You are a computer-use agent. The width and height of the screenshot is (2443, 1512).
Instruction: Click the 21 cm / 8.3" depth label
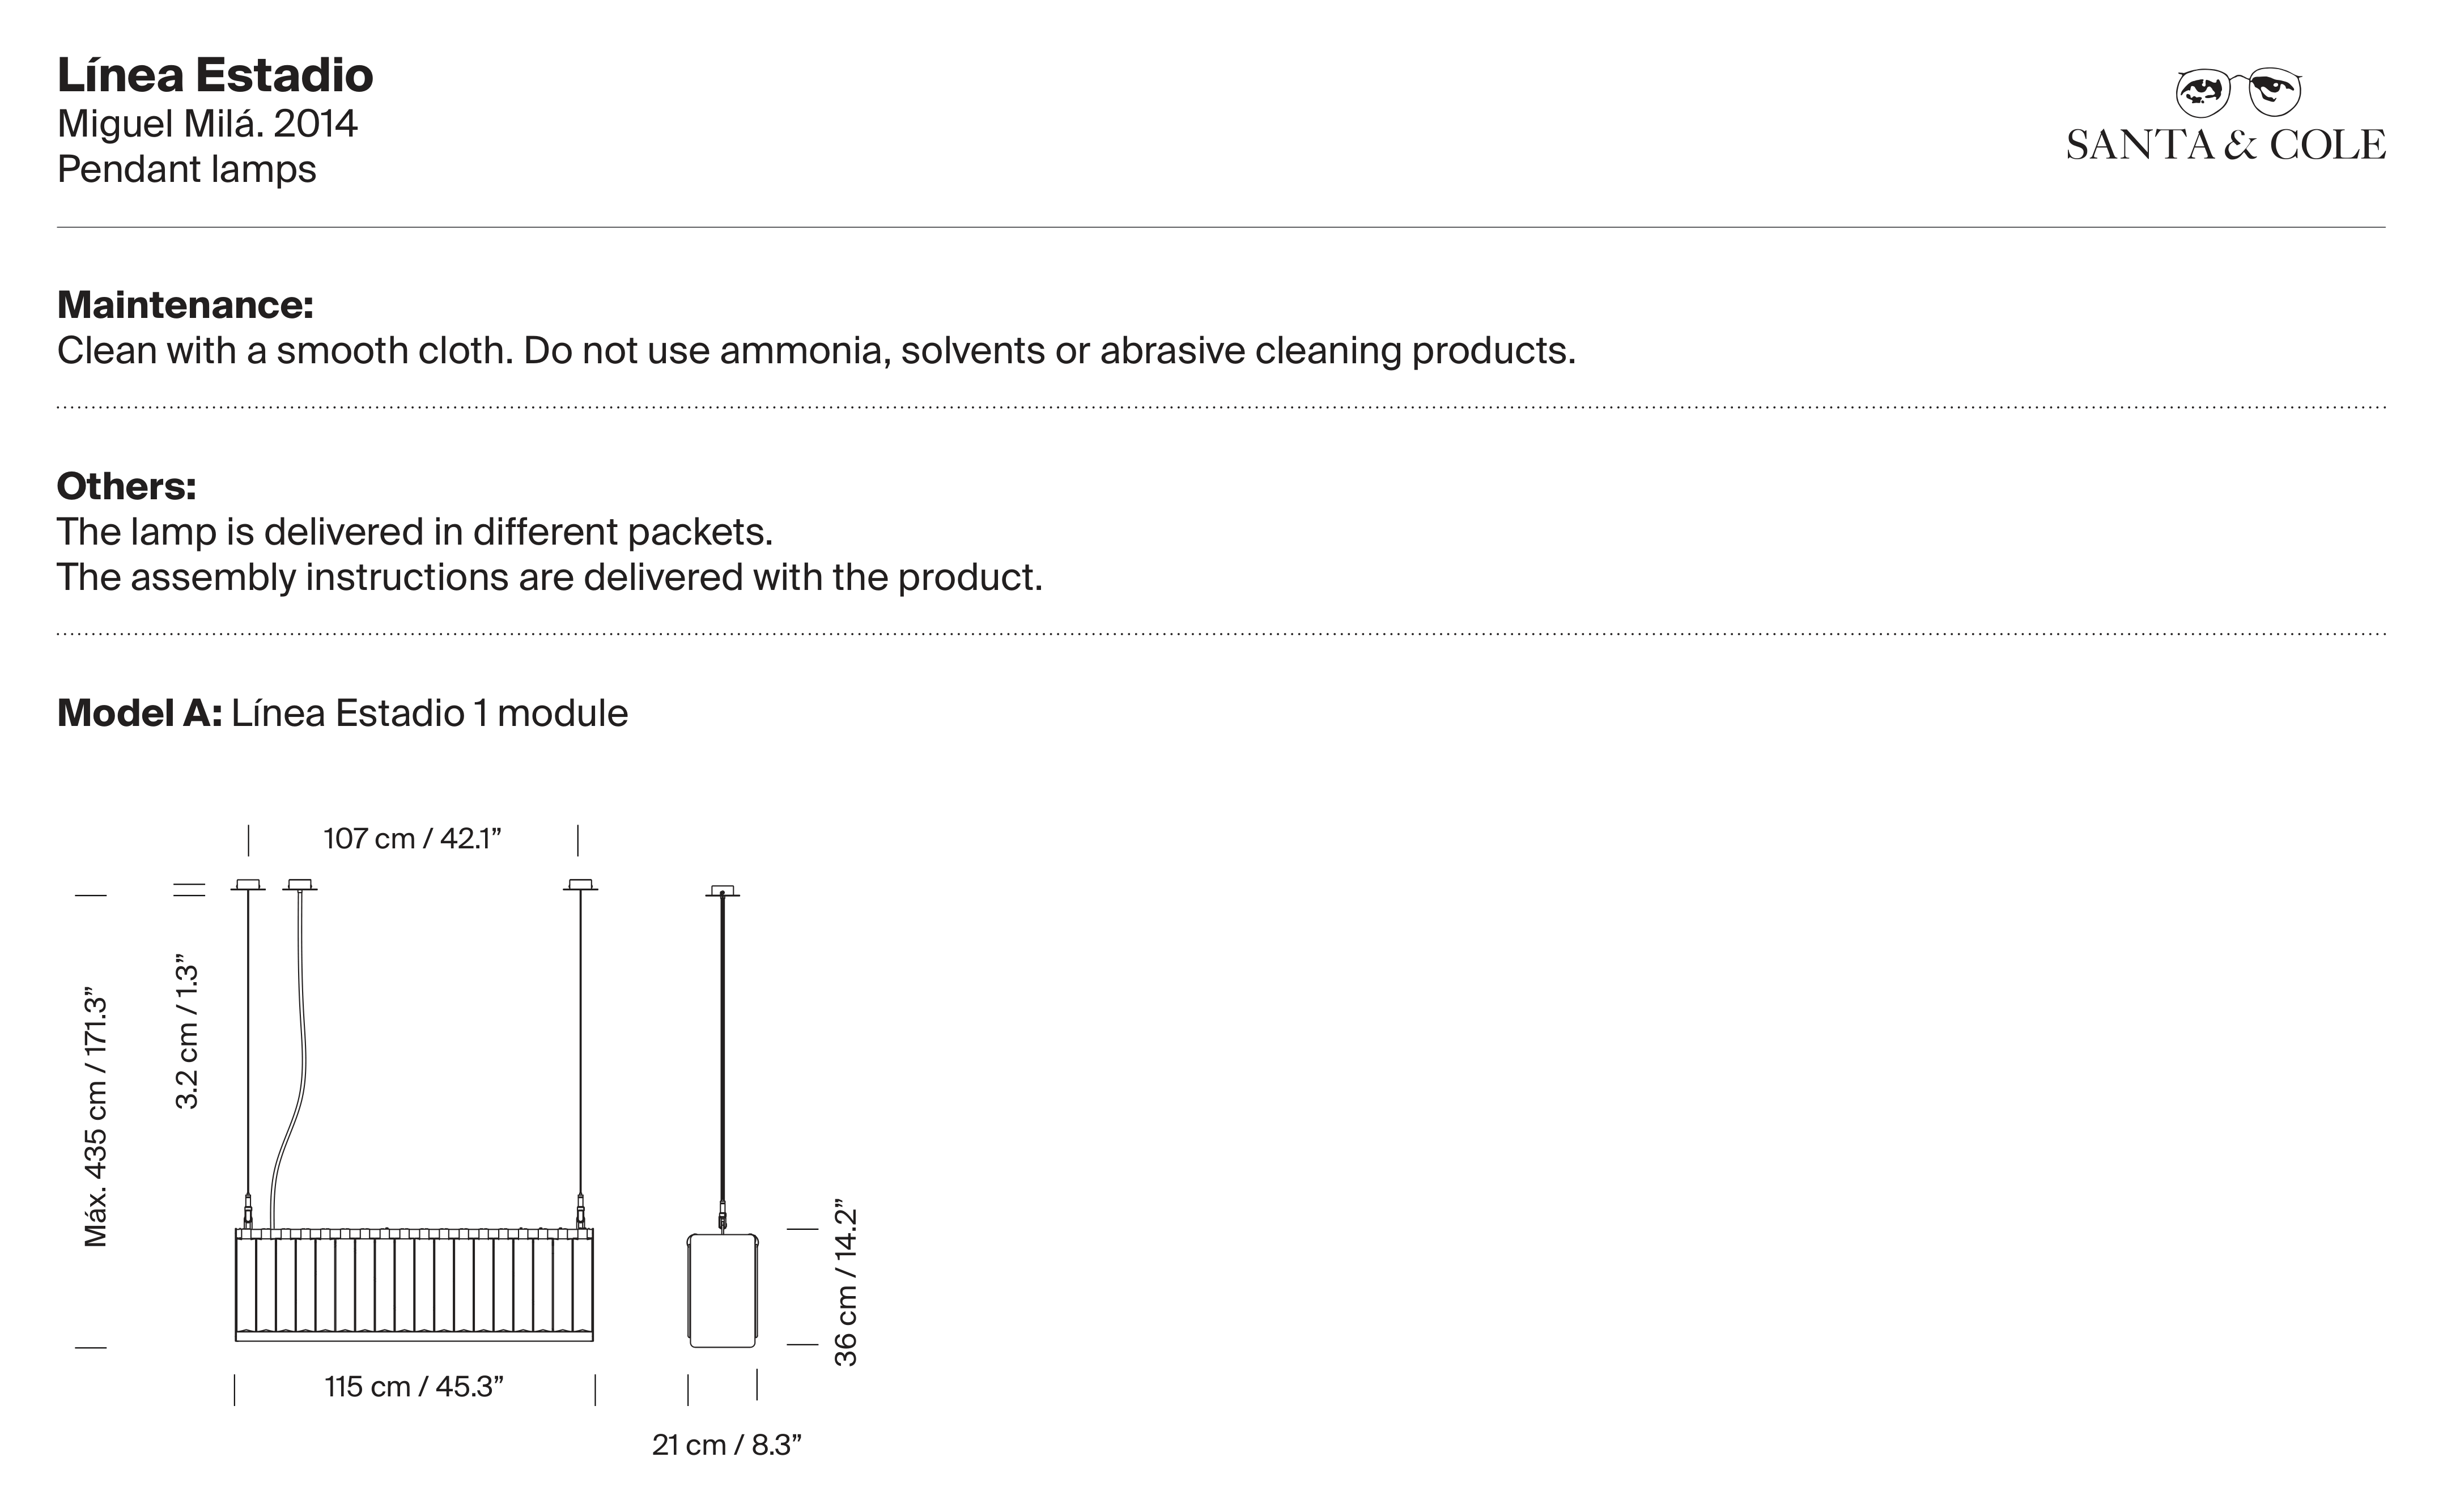(x=727, y=1445)
